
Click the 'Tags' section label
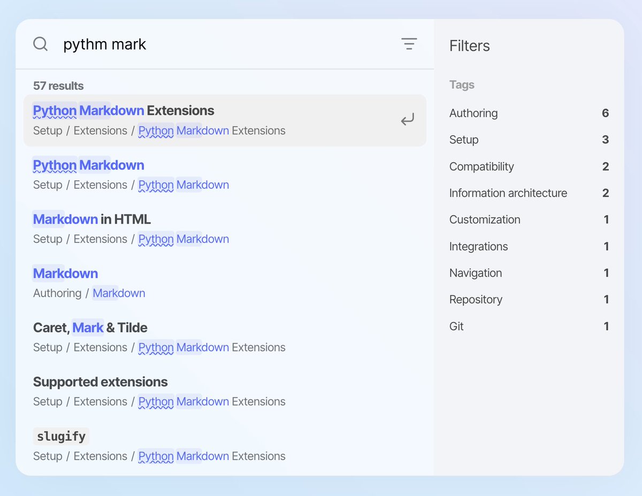[x=462, y=85]
